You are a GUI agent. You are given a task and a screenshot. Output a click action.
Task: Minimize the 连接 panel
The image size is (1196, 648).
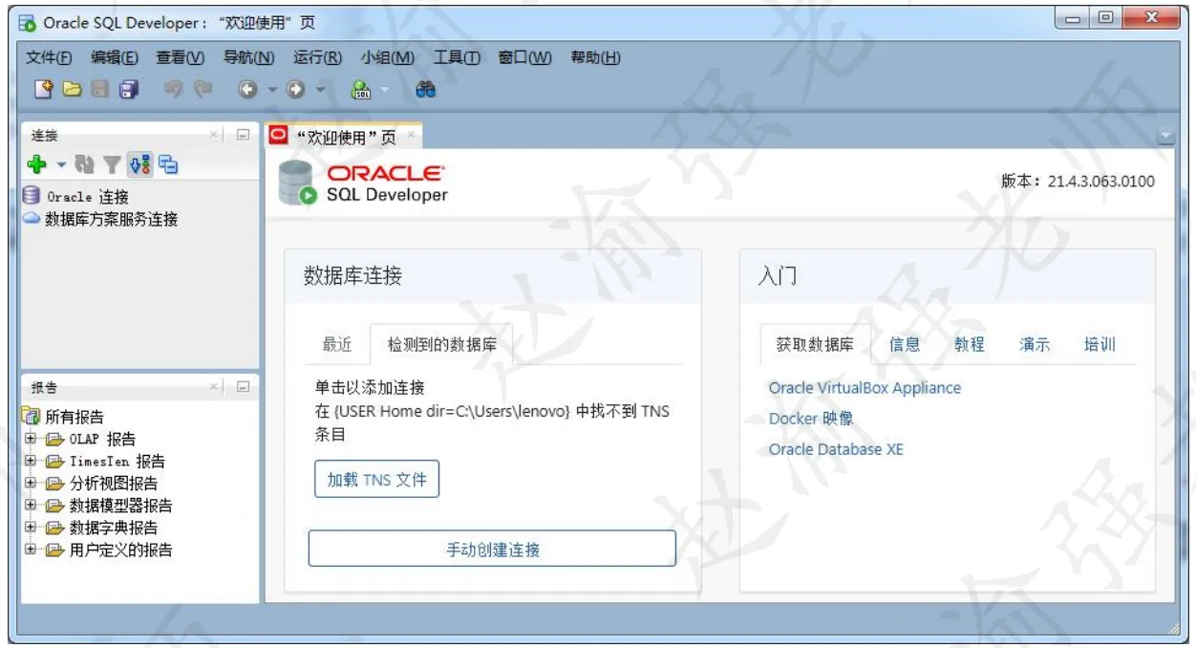tap(243, 136)
